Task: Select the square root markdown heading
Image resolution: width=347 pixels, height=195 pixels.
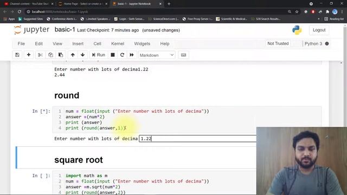Action: 78,160
